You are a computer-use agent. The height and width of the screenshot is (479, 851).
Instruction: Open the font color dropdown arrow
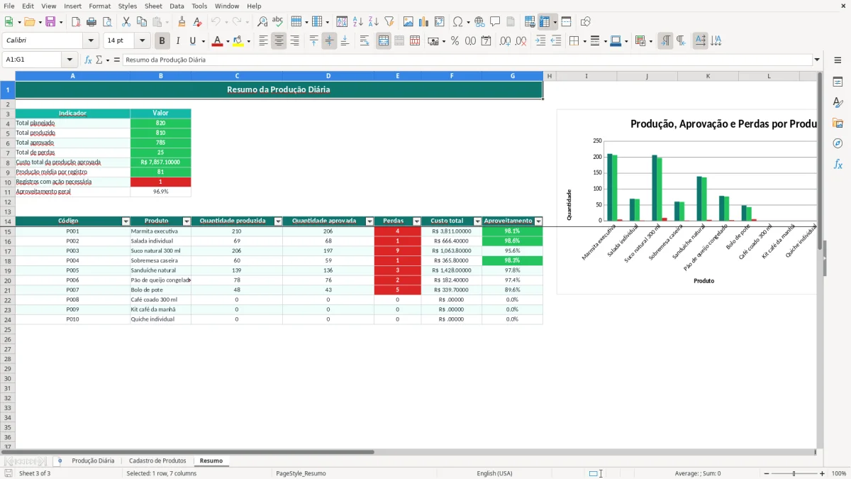(227, 41)
